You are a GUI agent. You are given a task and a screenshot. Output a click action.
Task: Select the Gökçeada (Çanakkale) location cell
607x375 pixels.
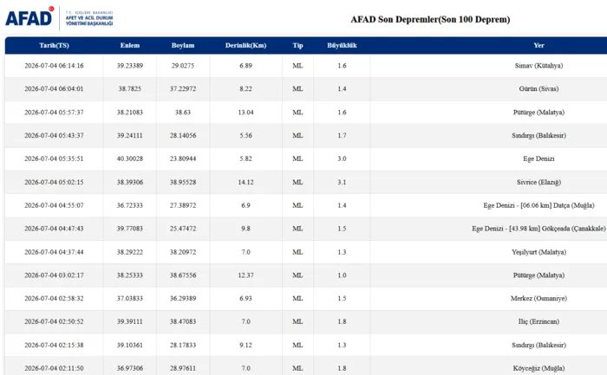(538, 229)
